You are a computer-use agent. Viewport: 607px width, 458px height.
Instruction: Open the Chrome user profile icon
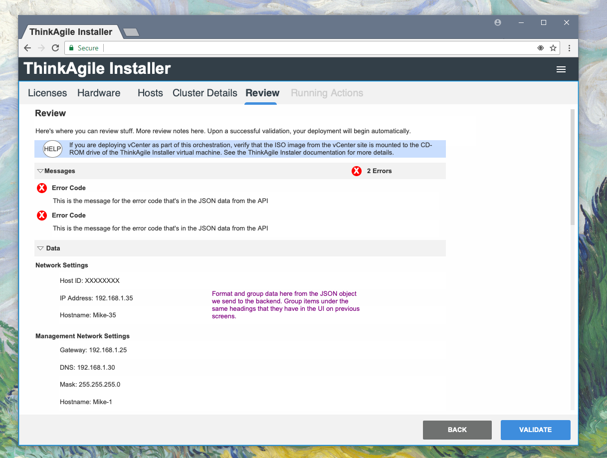[497, 22]
